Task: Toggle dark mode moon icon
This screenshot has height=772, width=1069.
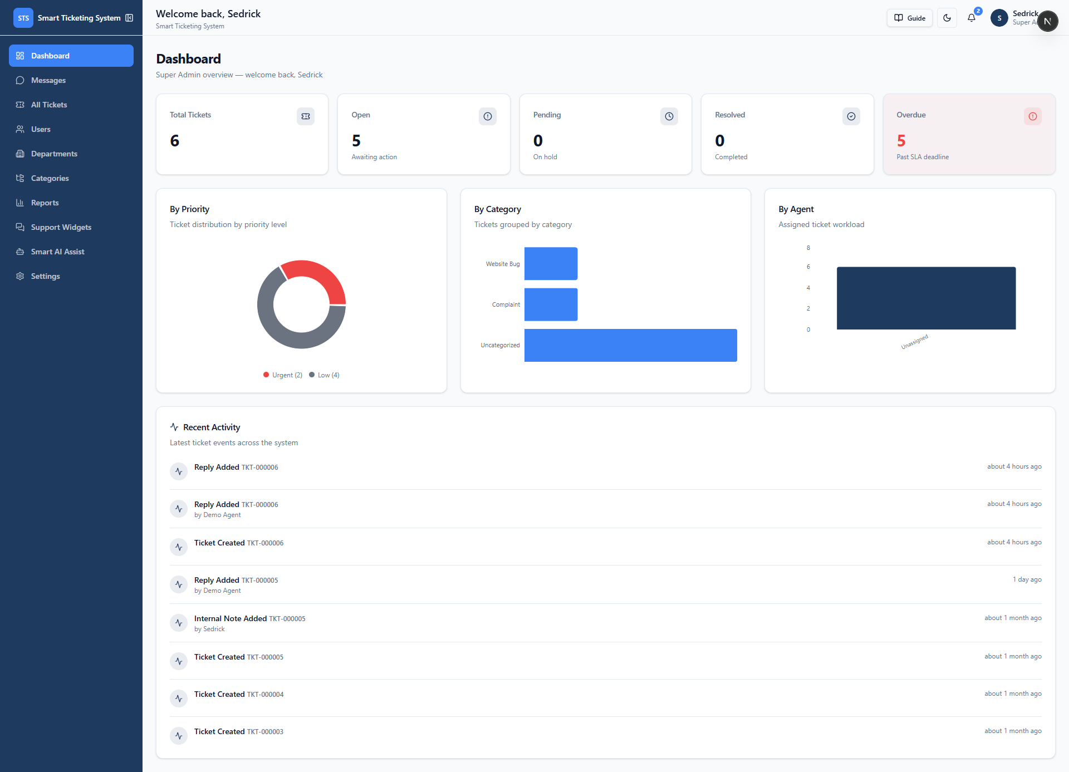Action: pos(947,18)
